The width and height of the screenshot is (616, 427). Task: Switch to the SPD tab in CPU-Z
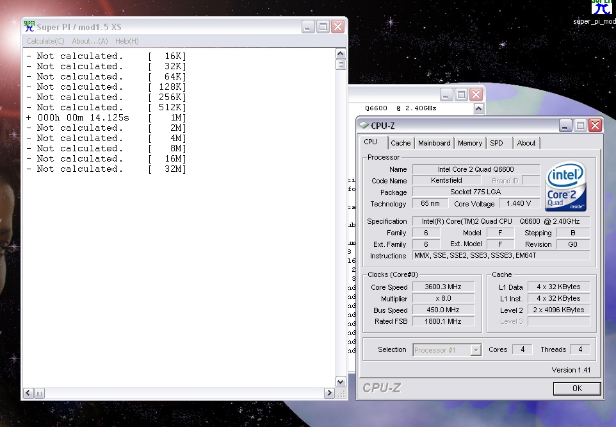click(x=496, y=143)
